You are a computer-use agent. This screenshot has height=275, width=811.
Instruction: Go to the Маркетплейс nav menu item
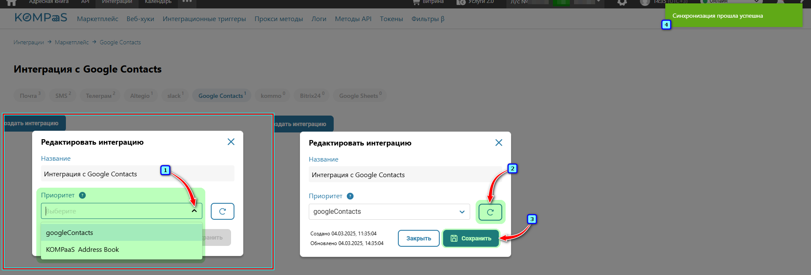click(x=98, y=19)
